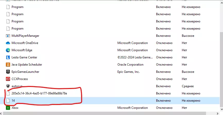Viewport: 223px width, 115px height.
Task: Click the autorun entry icon
Action: tap(8, 86)
